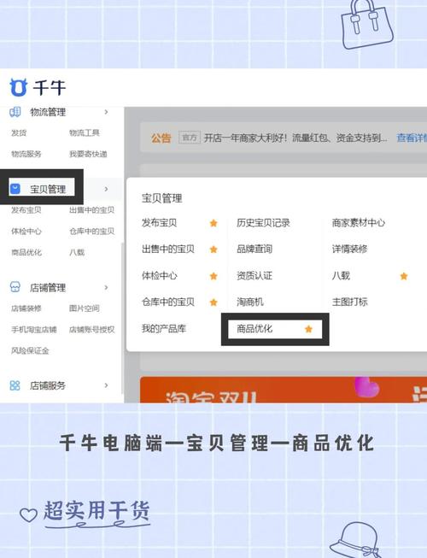Open 主图打标 in the popup

349,302
